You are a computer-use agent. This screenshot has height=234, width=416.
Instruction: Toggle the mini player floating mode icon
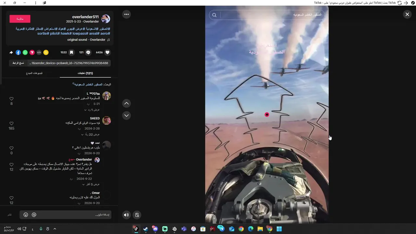[137, 215]
